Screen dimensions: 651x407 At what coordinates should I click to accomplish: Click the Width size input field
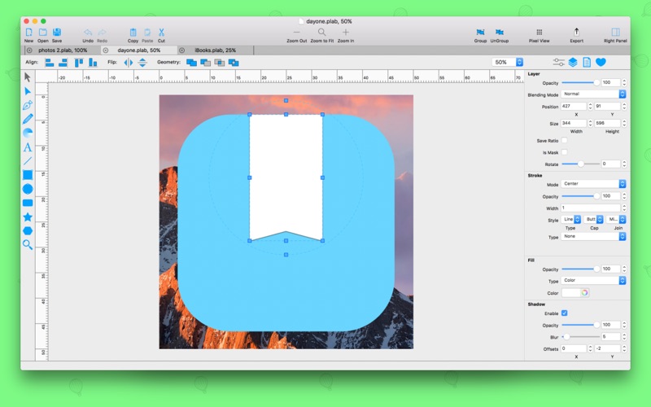click(x=575, y=123)
